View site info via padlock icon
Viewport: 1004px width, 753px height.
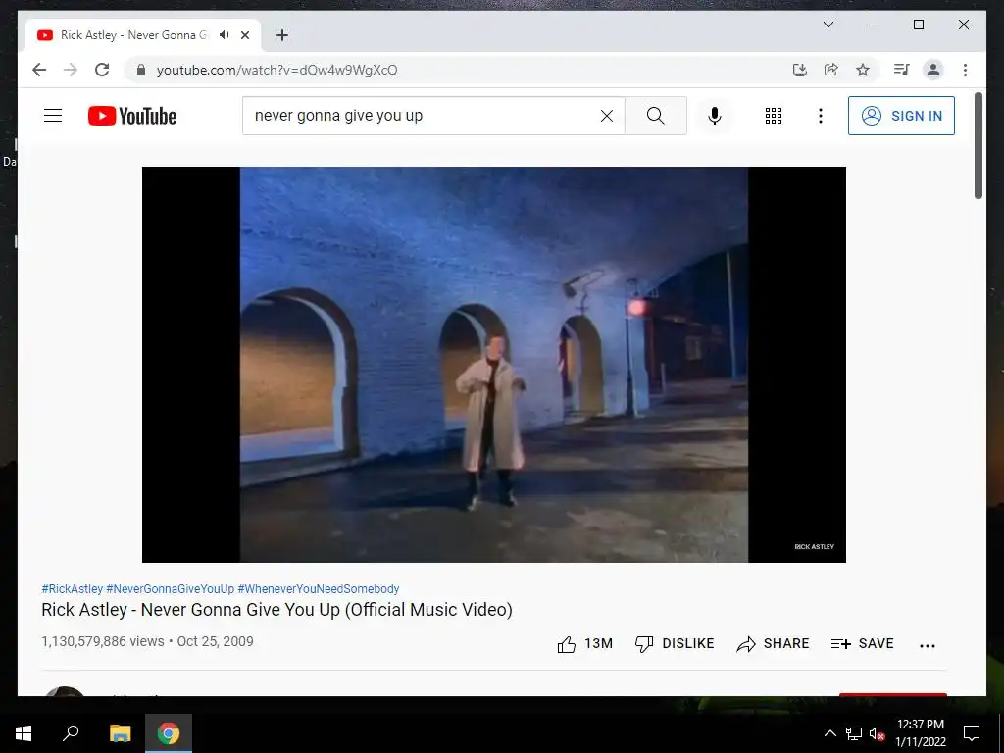pyautogui.click(x=141, y=70)
